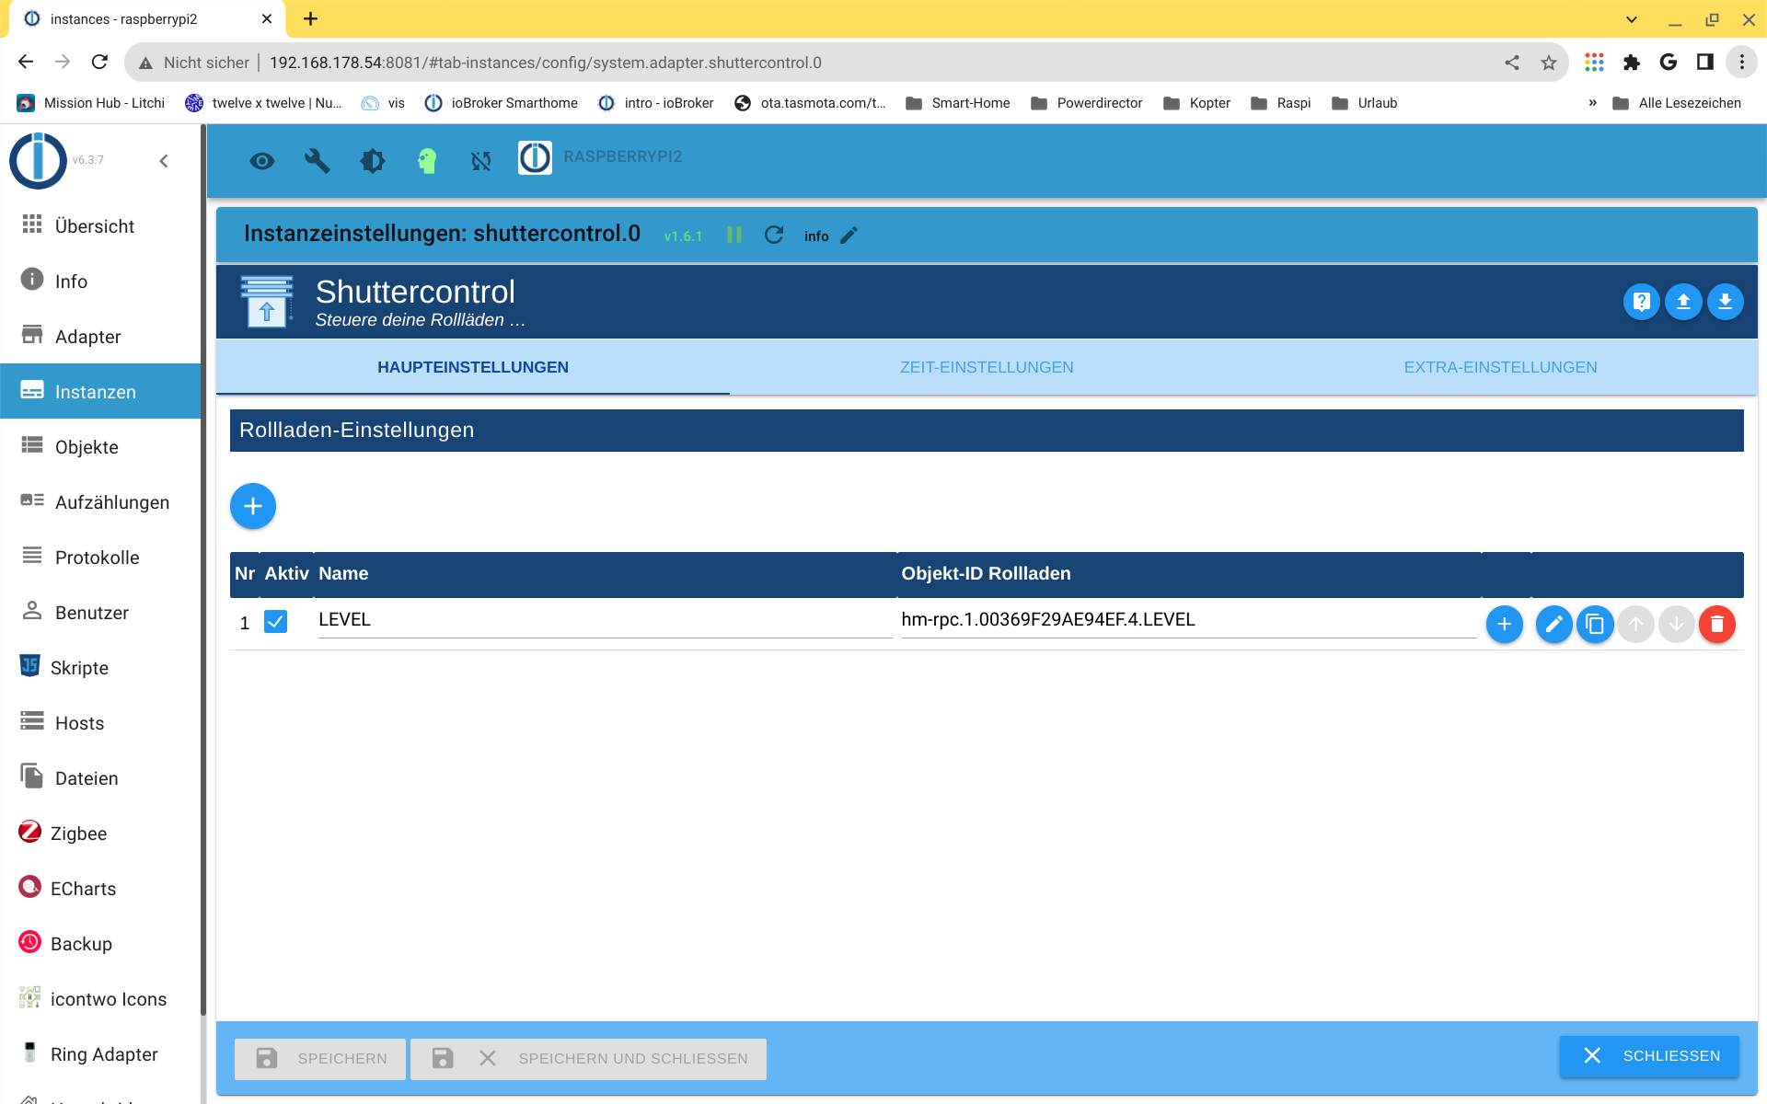Click the RASPBERRYPI2 host logo
The height and width of the screenshot is (1104, 1767).
click(x=535, y=157)
